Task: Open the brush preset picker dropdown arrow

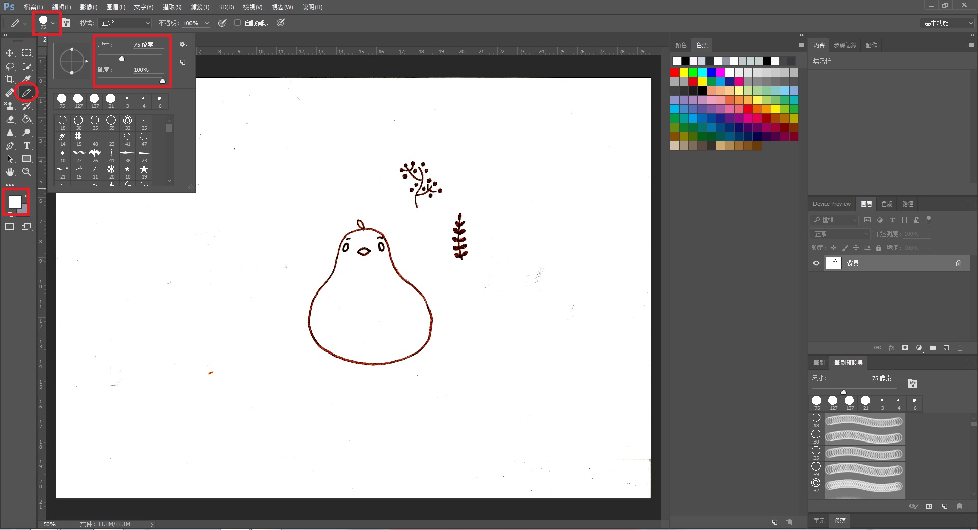Action: point(53,23)
